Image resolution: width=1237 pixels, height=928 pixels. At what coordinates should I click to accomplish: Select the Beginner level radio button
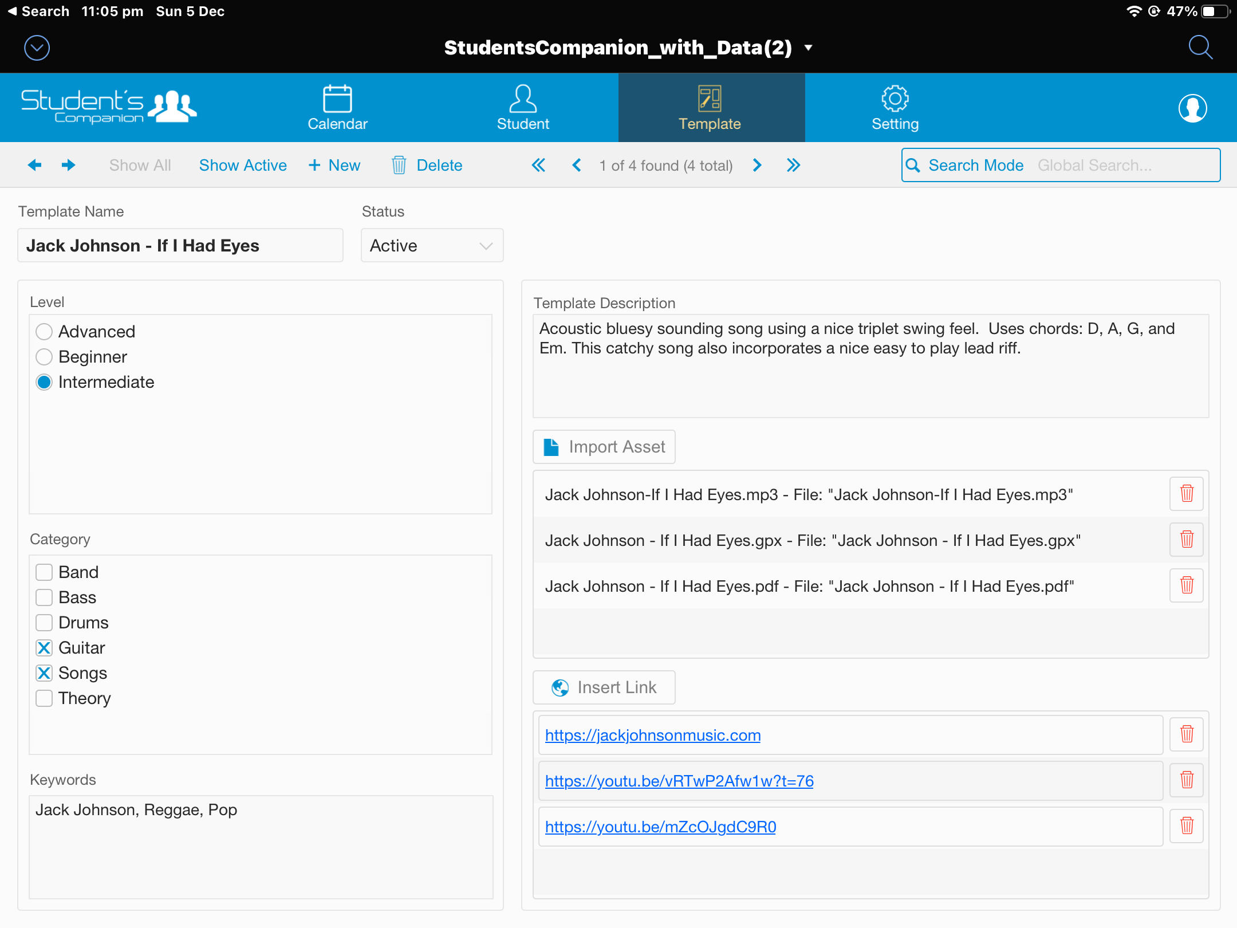pos(44,357)
